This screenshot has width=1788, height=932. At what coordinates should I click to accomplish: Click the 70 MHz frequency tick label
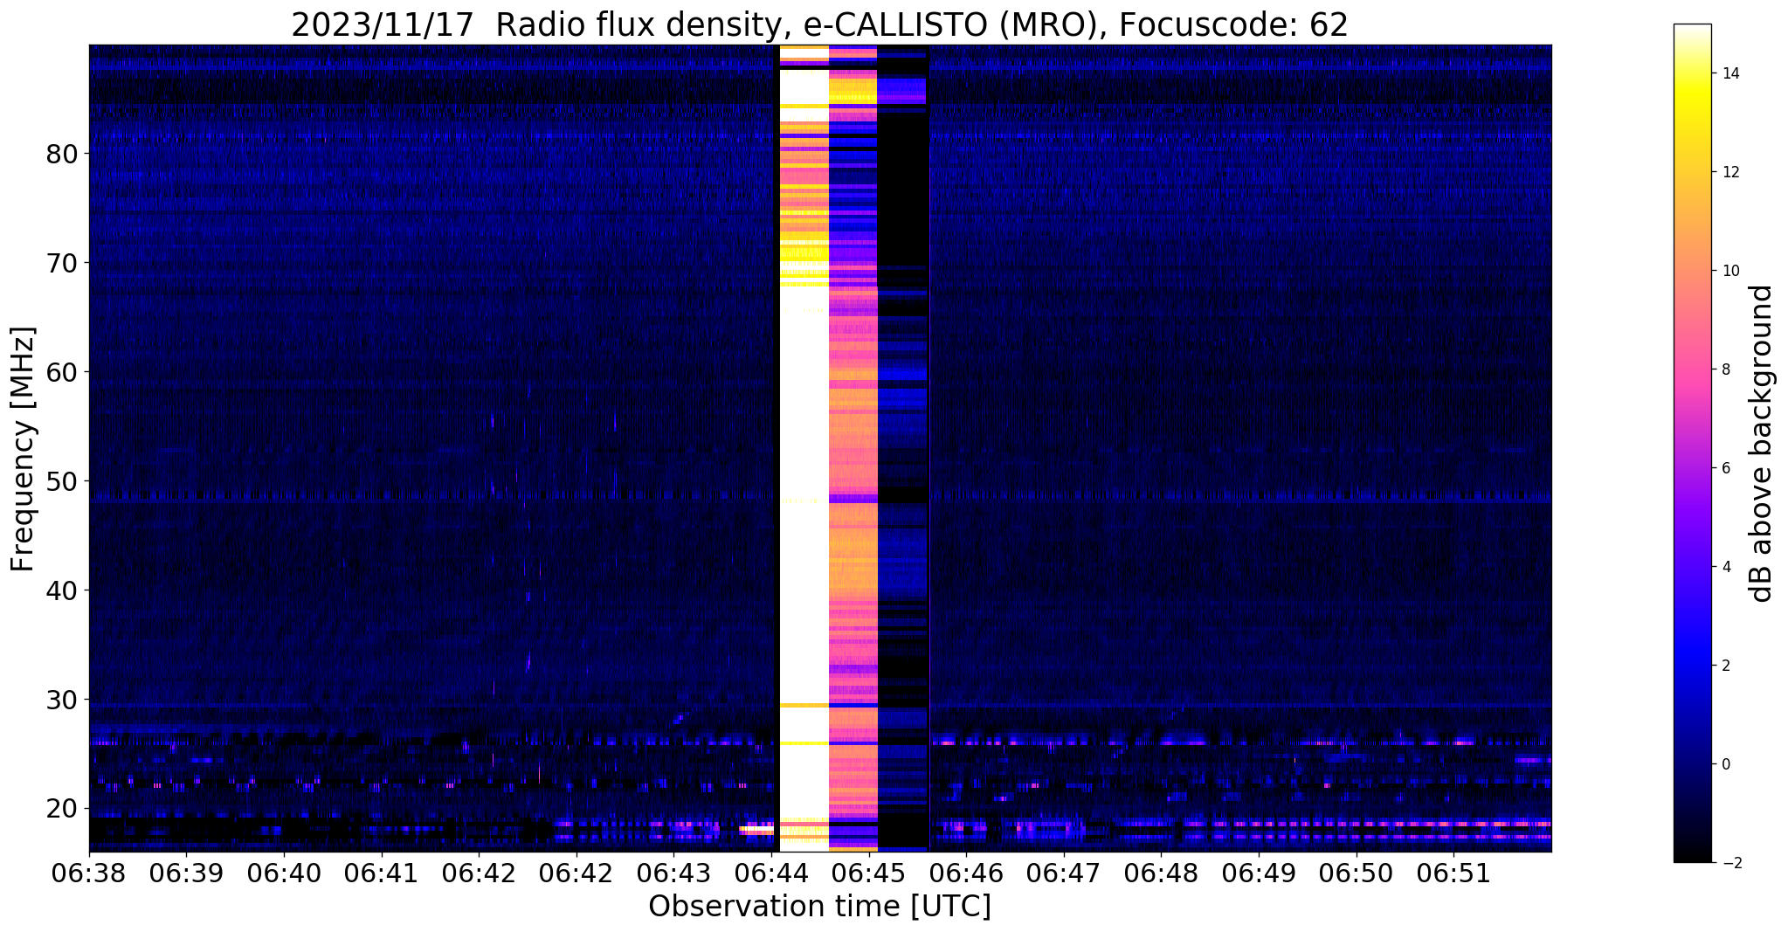point(62,262)
